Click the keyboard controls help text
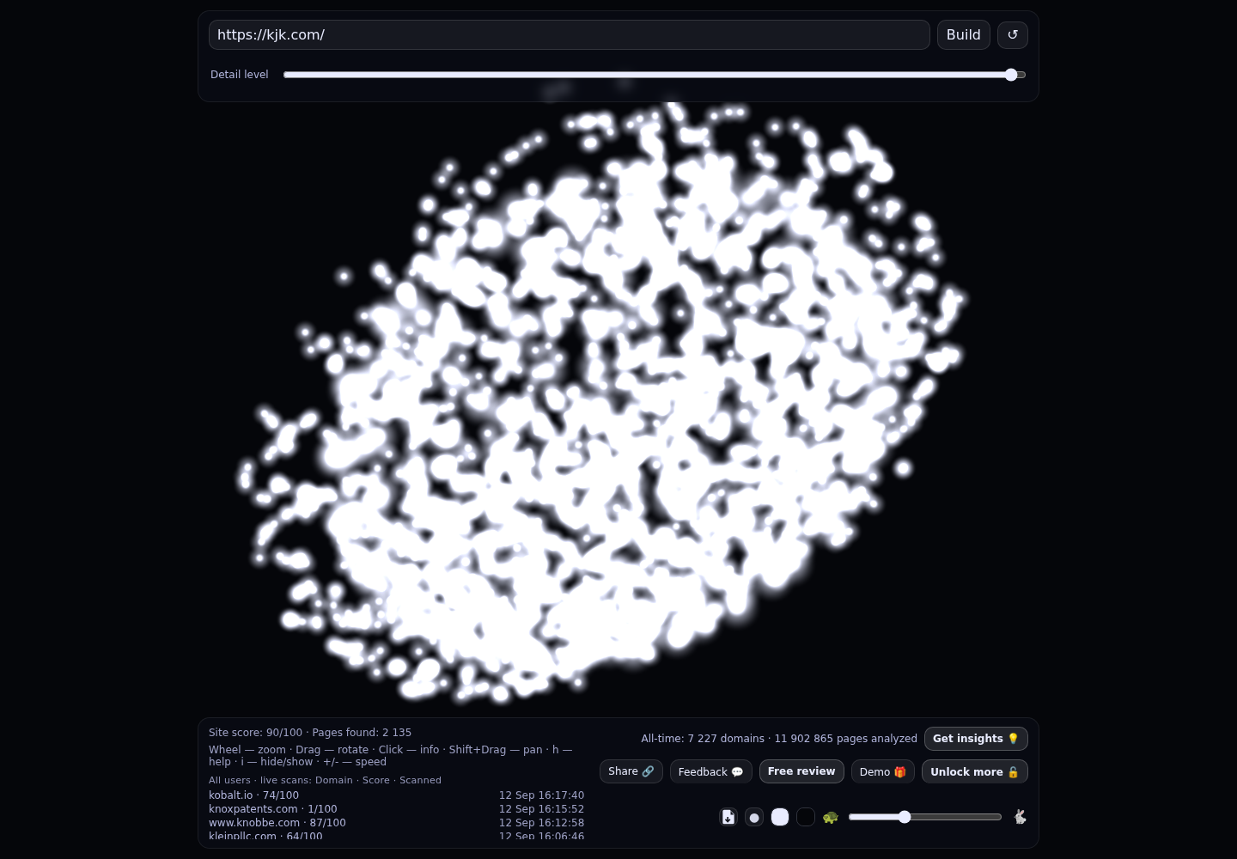Viewport: 1237px width, 859px height. tap(390, 756)
